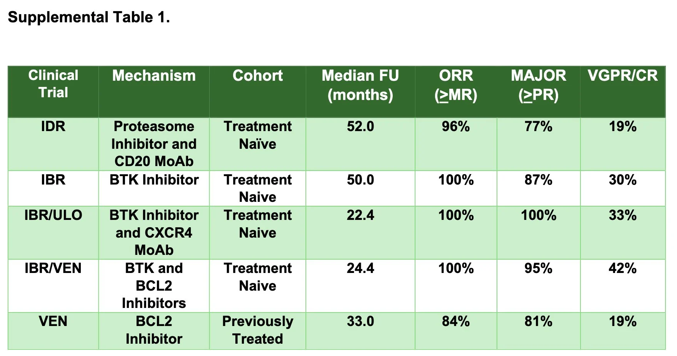The width and height of the screenshot is (677, 356).
Task: Click the IBR/ULO trial cell
Action: click(x=53, y=215)
